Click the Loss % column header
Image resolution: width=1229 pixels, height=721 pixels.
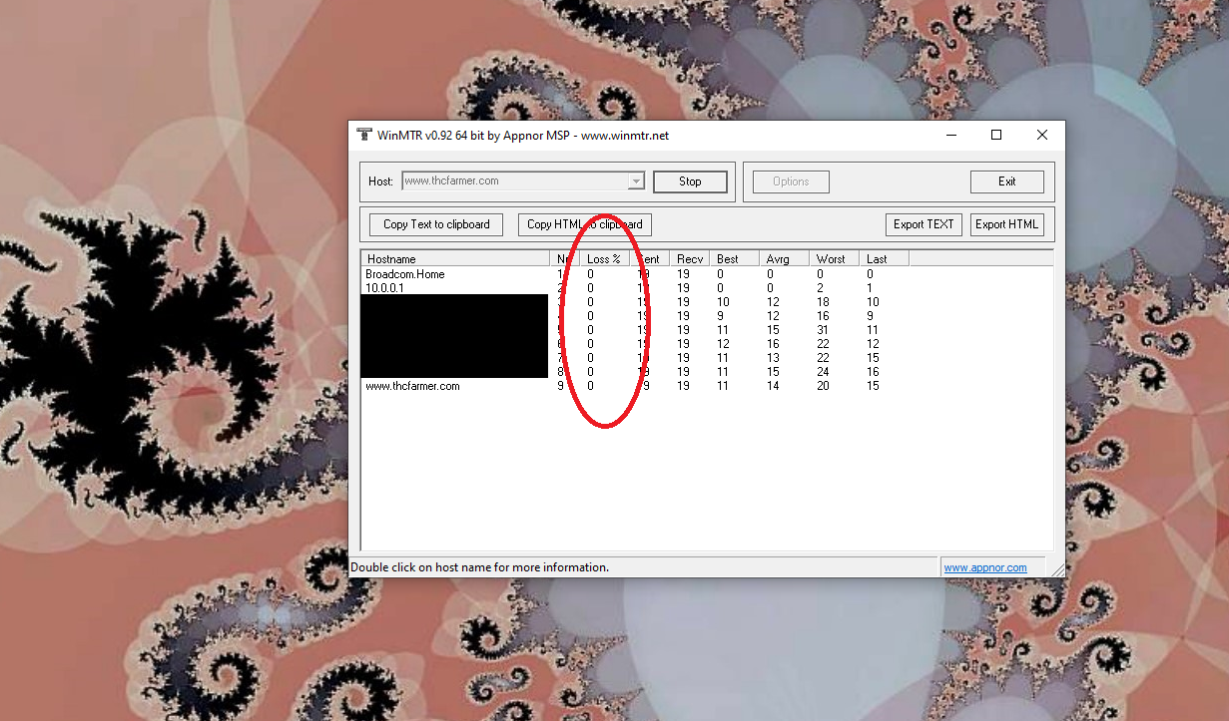(604, 259)
